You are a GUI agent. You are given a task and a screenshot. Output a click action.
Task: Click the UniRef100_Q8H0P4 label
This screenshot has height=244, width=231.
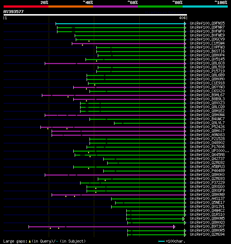tap(207, 55)
